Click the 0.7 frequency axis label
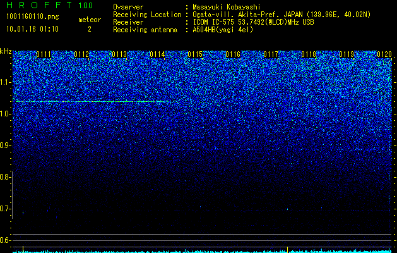Viewport: 397px width, 253px height. (x=5, y=209)
